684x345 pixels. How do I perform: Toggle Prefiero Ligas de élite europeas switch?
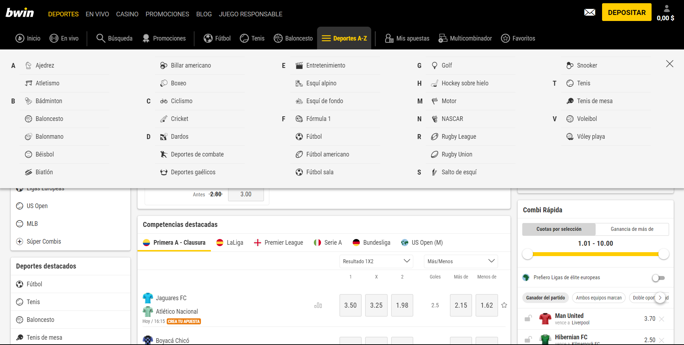[658, 278]
